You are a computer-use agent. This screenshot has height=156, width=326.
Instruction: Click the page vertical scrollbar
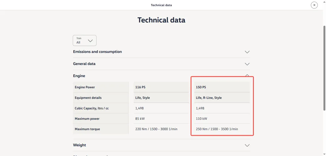pyautogui.click(x=324, y=68)
